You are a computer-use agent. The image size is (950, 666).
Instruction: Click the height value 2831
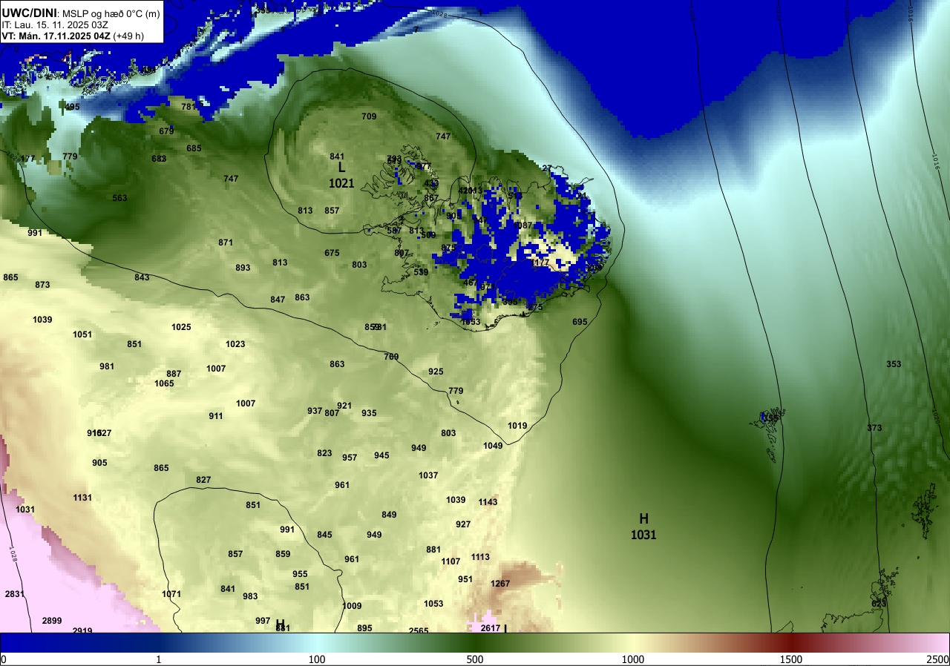pos(15,594)
